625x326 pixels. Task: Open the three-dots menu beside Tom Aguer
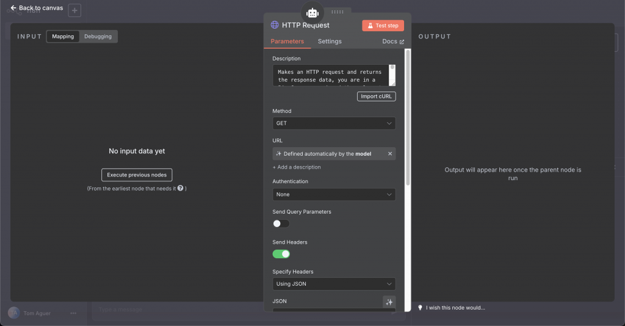tap(73, 313)
